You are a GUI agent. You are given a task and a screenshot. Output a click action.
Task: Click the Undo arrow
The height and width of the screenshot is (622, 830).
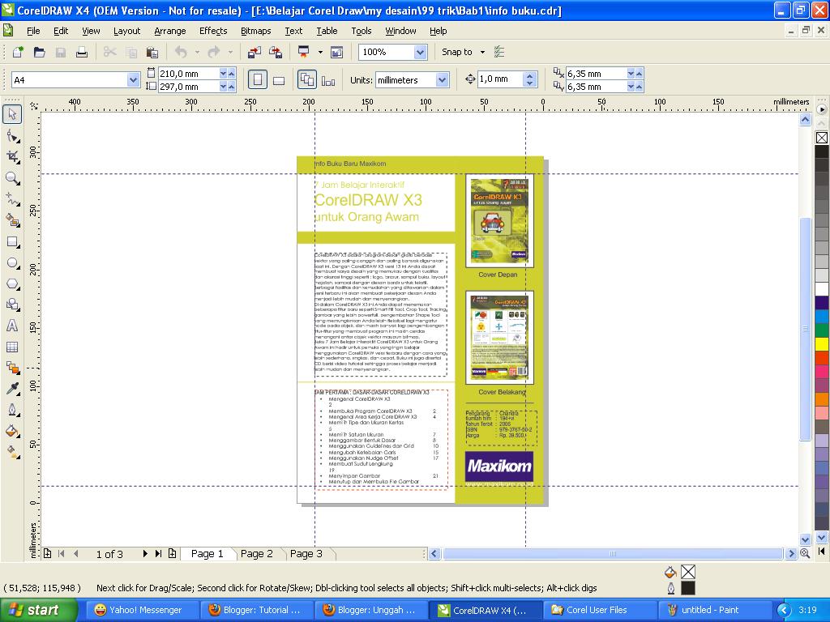(x=181, y=52)
